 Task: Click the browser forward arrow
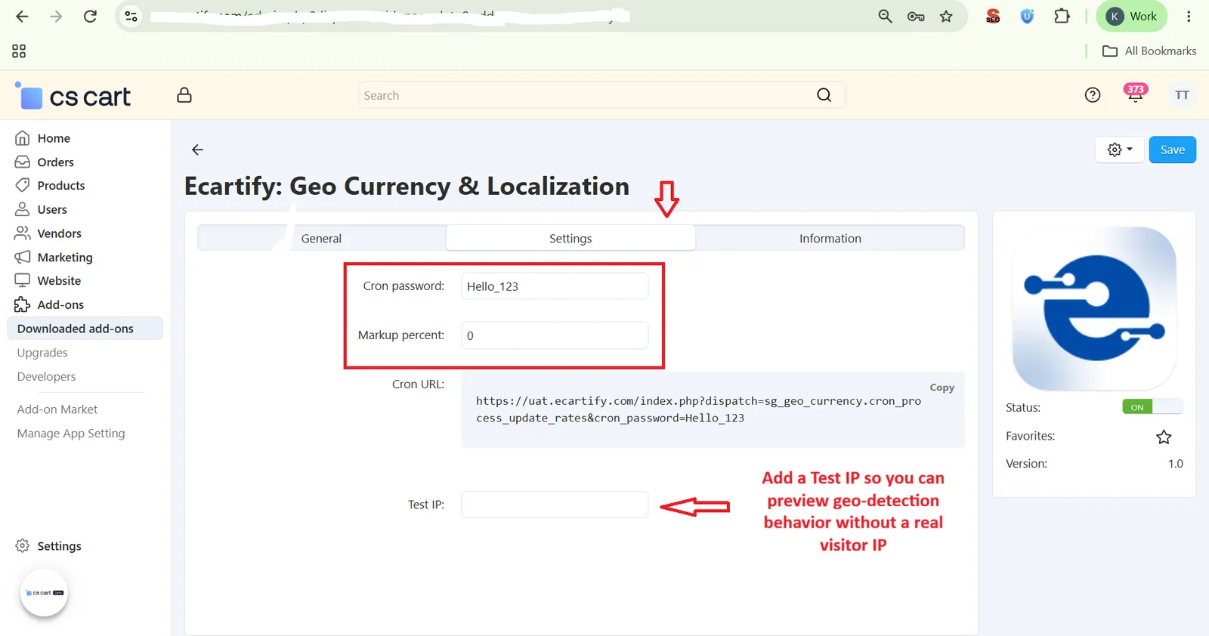56,16
